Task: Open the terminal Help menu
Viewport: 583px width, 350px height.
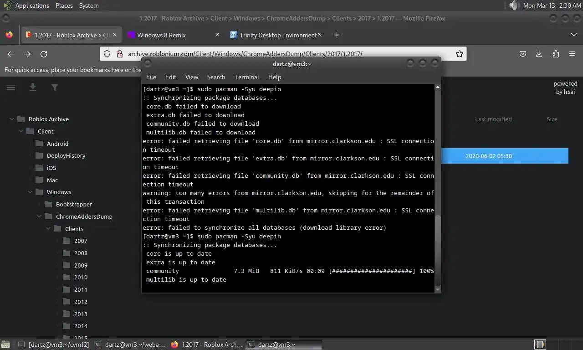Action: click(x=275, y=77)
